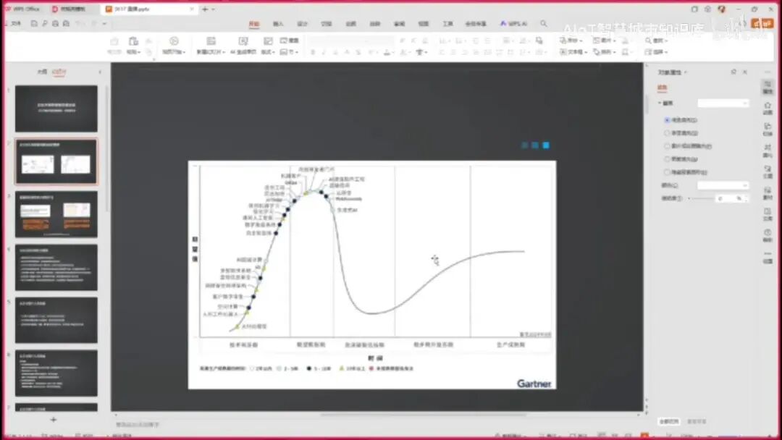Viewport: 782px width, 440px height.
Task: Select slide 5 thumbnail
Action: [x=56, y=320]
